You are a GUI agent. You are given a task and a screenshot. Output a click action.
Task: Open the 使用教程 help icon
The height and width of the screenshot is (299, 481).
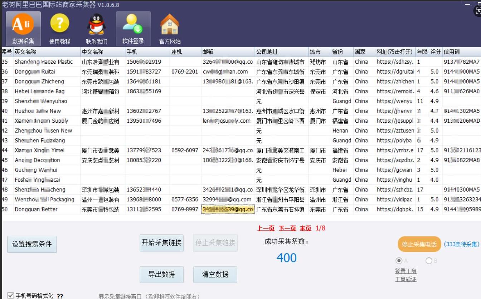pos(60,25)
